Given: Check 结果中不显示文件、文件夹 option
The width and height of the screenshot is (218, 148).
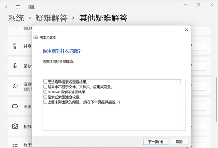Looking at the screenshot, I should coord(45,87).
